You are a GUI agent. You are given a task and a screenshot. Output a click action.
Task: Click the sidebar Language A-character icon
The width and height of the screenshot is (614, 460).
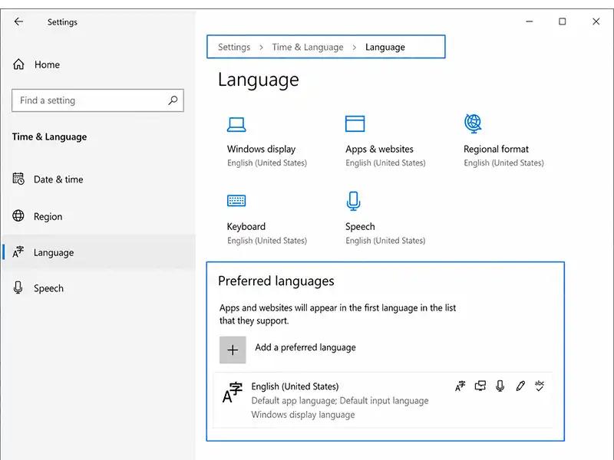click(x=18, y=252)
